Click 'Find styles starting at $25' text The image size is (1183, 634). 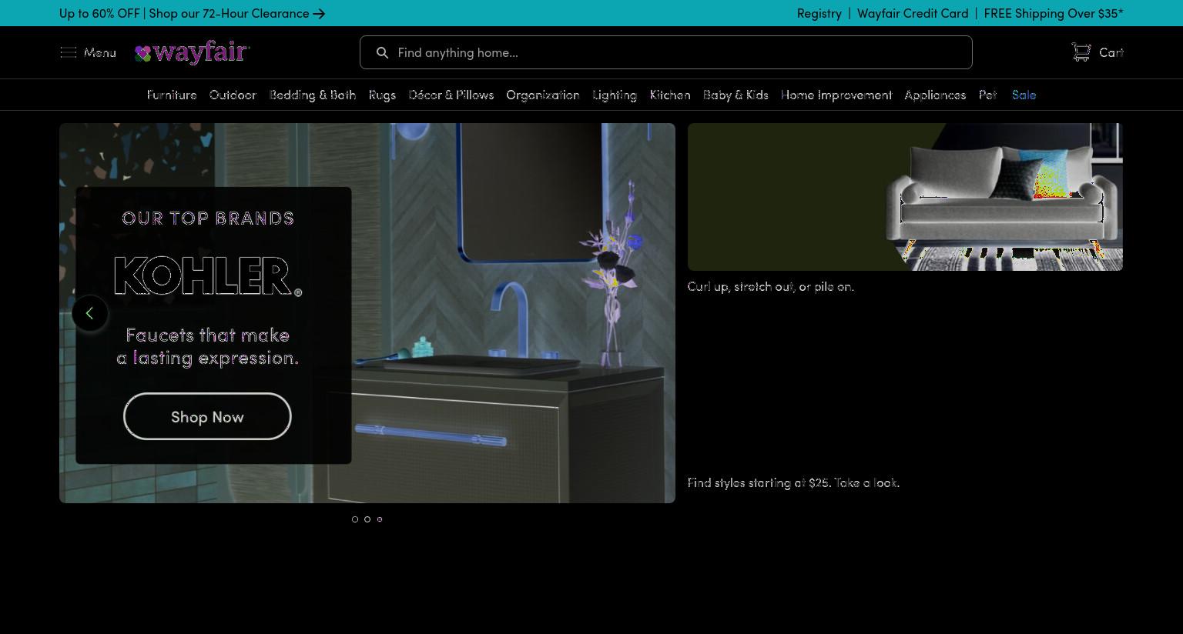[759, 482]
